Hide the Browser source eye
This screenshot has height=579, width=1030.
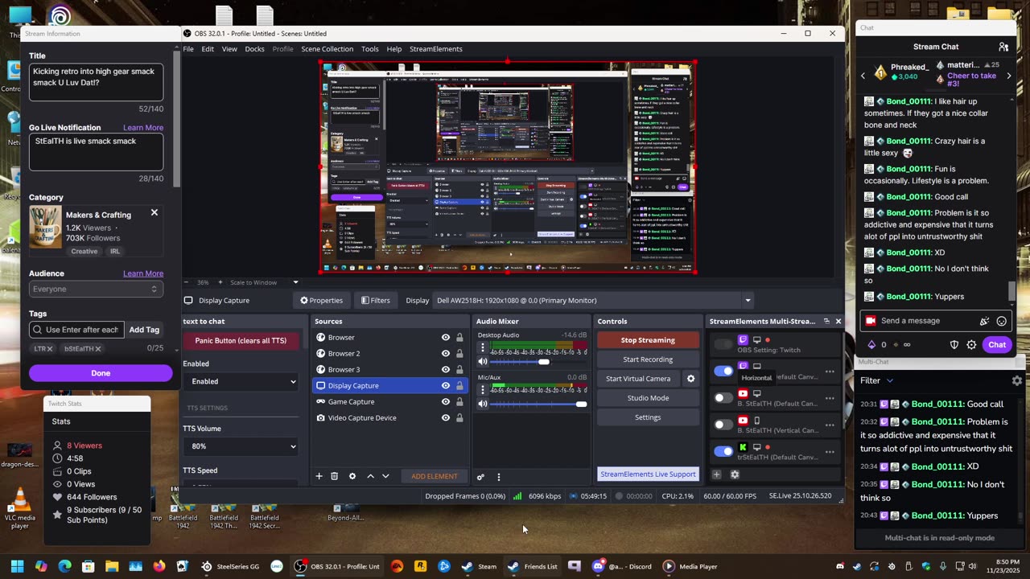pyautogui.click(x=445, y=338)
